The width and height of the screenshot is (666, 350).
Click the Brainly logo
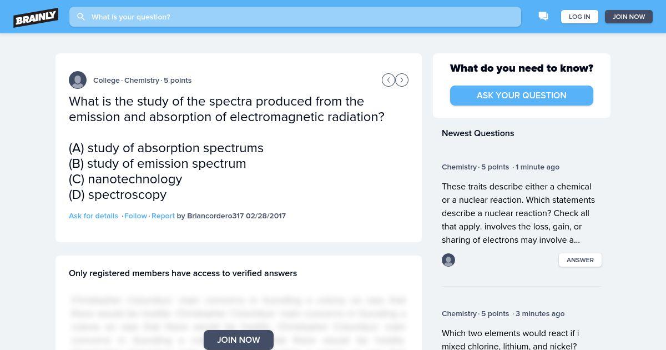pyautogui.click(x=36, y=17)
